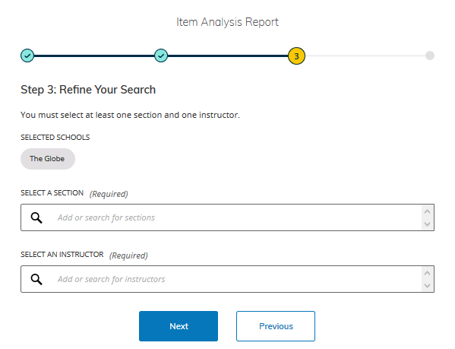The width and height of the screenshot is (455, 349).
Task: Select the second completed step checkmark
Action: coord(161,56)
